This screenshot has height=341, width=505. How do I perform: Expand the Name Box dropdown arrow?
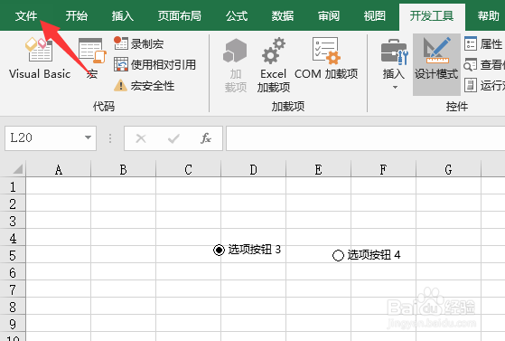[88, 137]
